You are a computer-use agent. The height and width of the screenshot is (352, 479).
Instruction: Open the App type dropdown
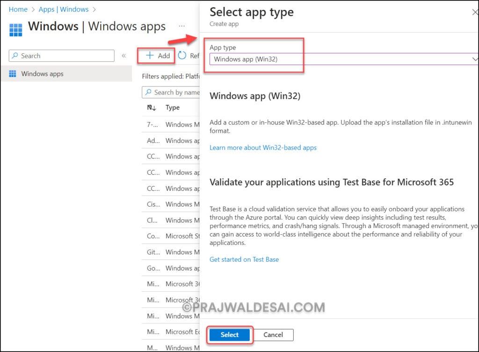(344, 59)
